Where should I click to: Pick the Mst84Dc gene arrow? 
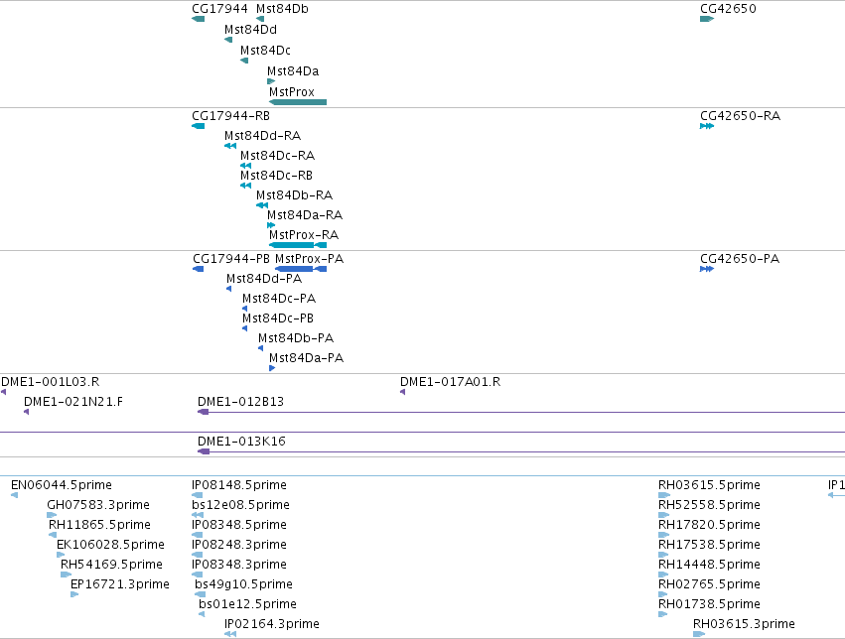244,61
